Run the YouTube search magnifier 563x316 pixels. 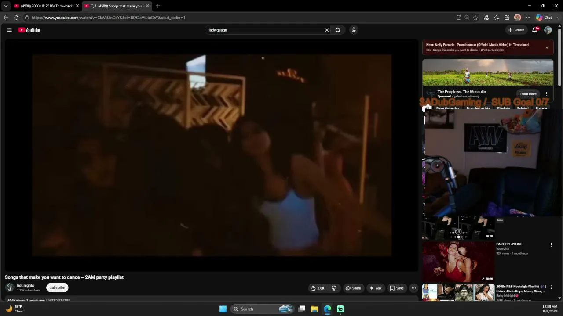[338, 30]
